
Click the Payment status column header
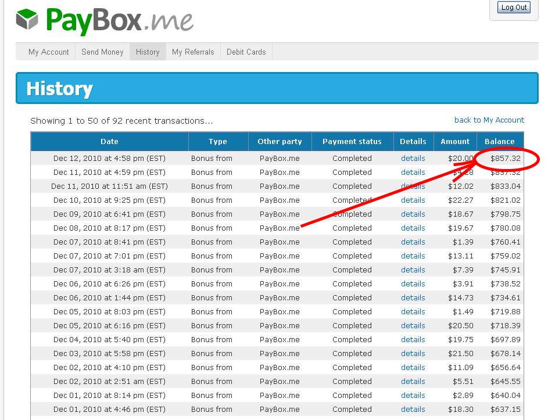click(352, 141)
